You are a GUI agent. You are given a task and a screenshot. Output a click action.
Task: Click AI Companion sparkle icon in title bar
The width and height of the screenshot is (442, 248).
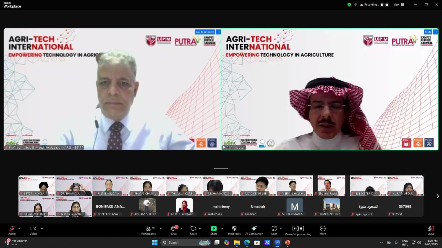pyautogui.click(x=355, y=5)
